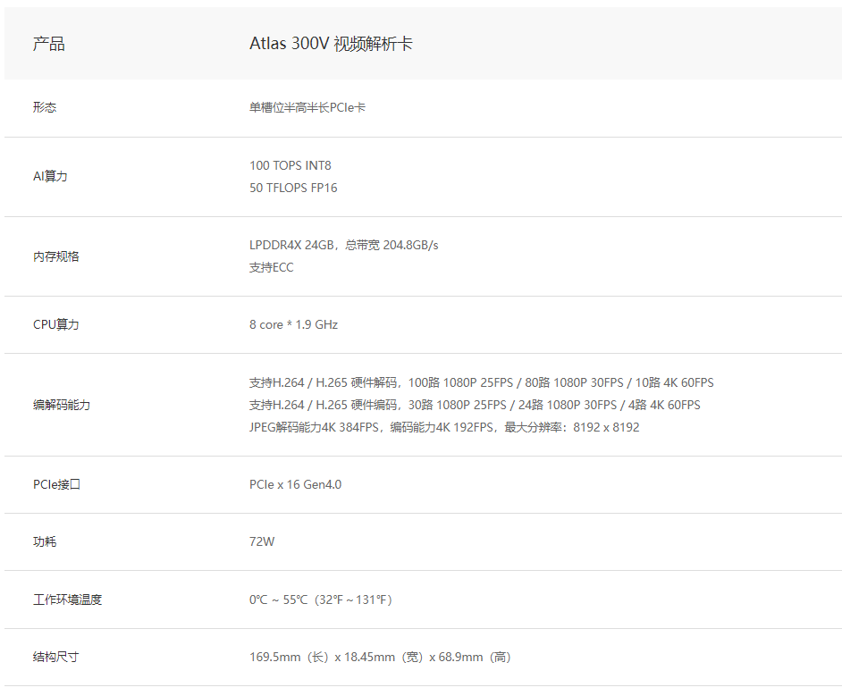Select the '100 TOPS INT8' value
The width and height of the screenshot is (842, 696).
pos(290,165)
